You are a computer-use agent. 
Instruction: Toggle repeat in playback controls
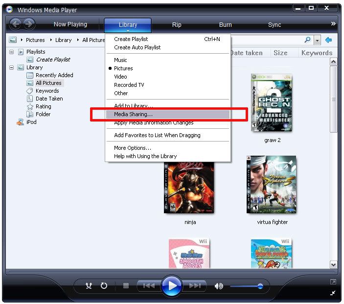[104, 286]
